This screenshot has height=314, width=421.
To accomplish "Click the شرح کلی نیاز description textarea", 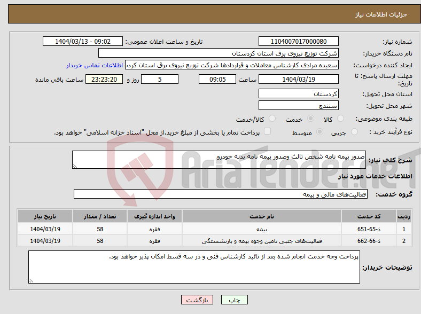I will pyautogui.click(x=219, y=160).
